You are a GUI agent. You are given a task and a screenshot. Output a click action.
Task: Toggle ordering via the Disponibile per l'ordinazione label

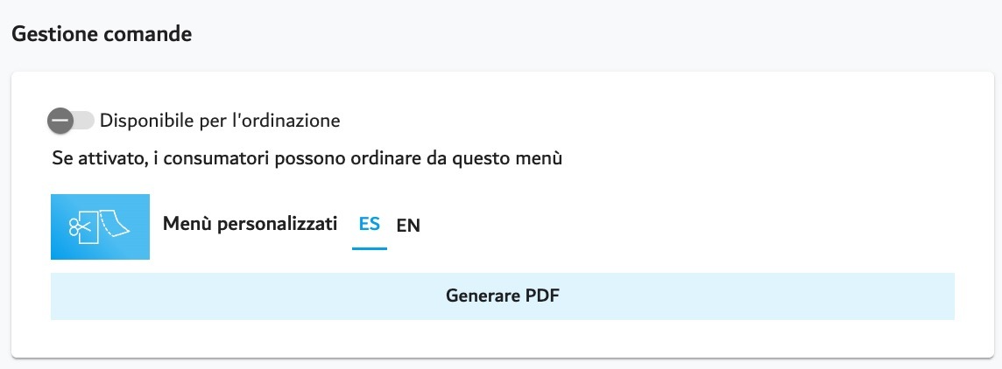[220, 120]
